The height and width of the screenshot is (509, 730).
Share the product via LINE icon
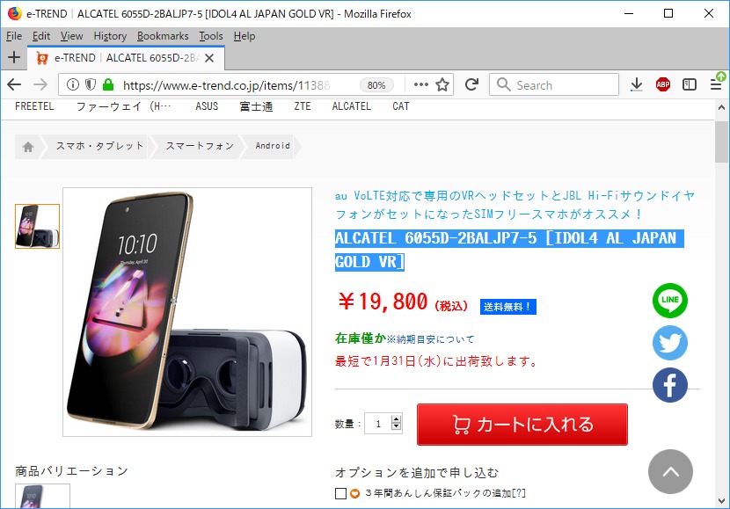[x=670, y=300]
